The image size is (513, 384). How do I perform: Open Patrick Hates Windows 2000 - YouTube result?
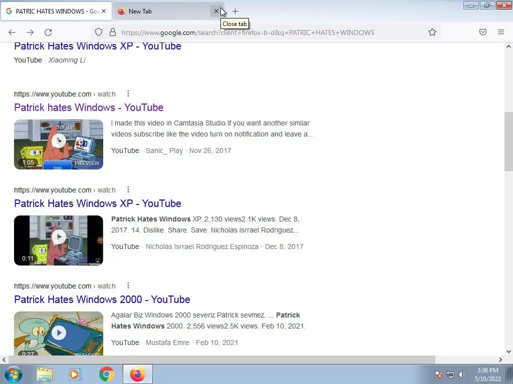[102, 299]
